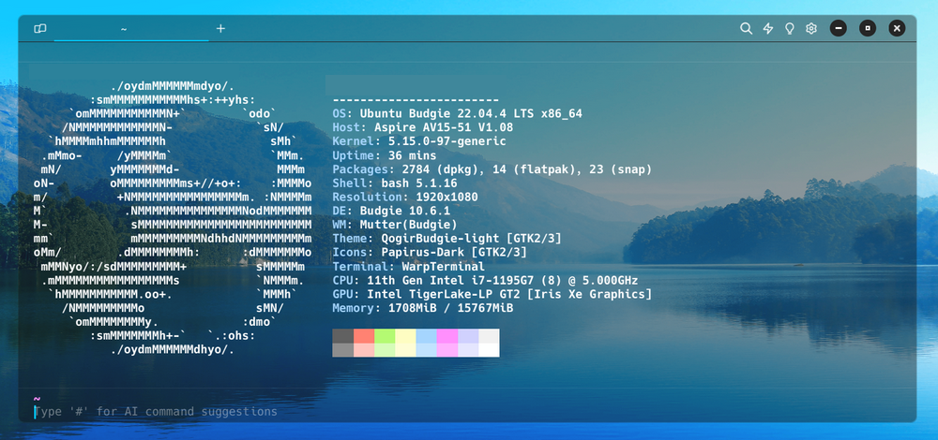Click the 'OS: Ubuntu Budgie' output line
Screen dimensions: 938x440
[x=458, y=113]
